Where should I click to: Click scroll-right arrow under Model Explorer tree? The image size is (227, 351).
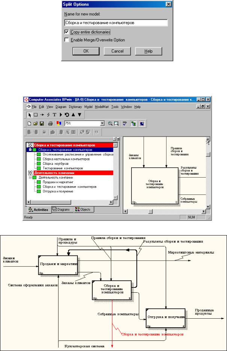pyautogui.click(x=111, y=202)
